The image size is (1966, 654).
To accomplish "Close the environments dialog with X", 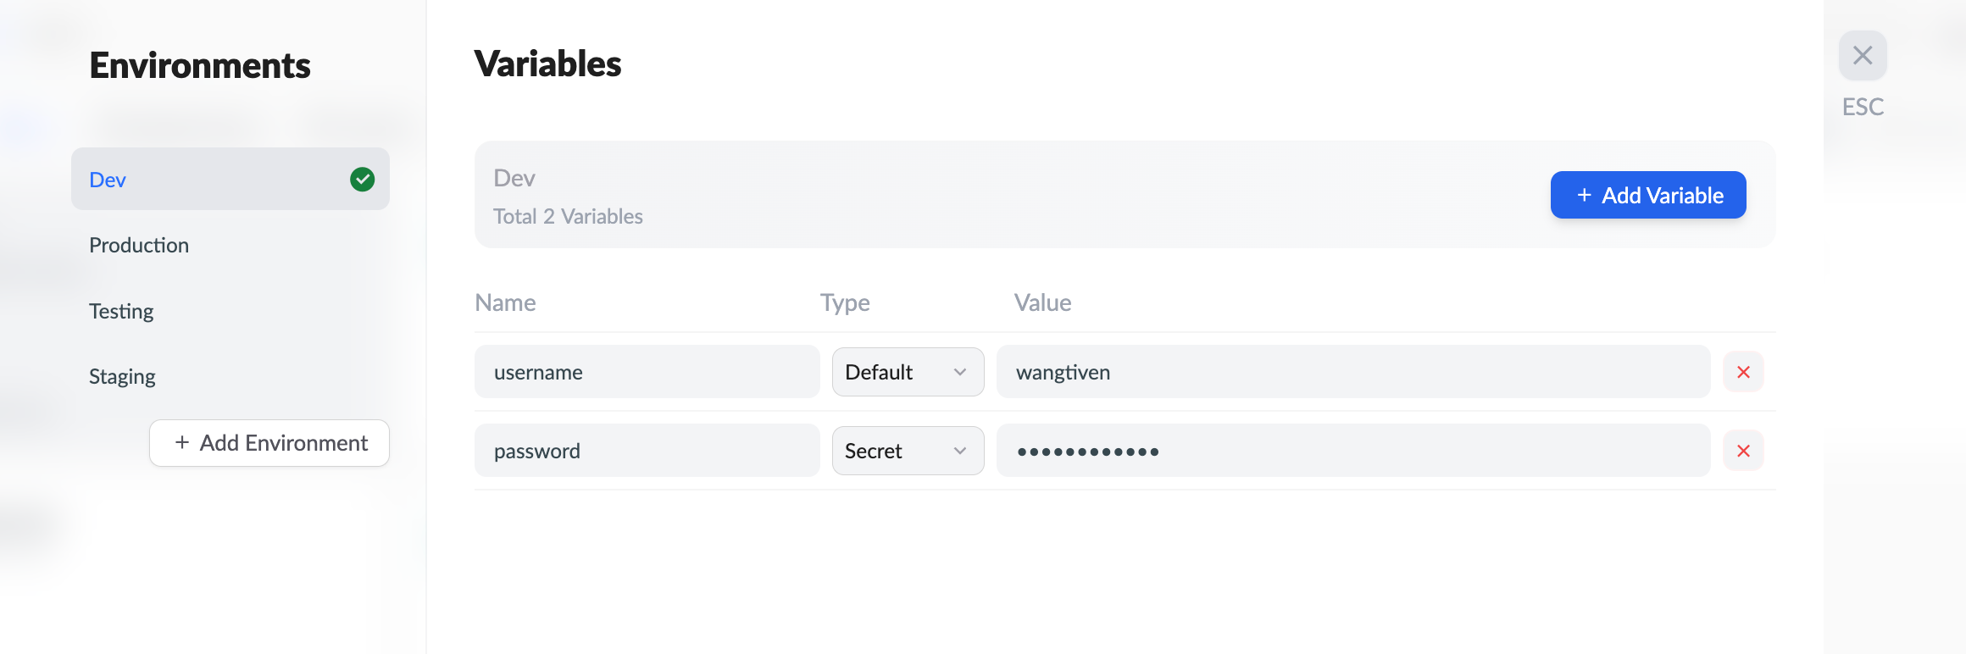I will (x=1863, y=56).
